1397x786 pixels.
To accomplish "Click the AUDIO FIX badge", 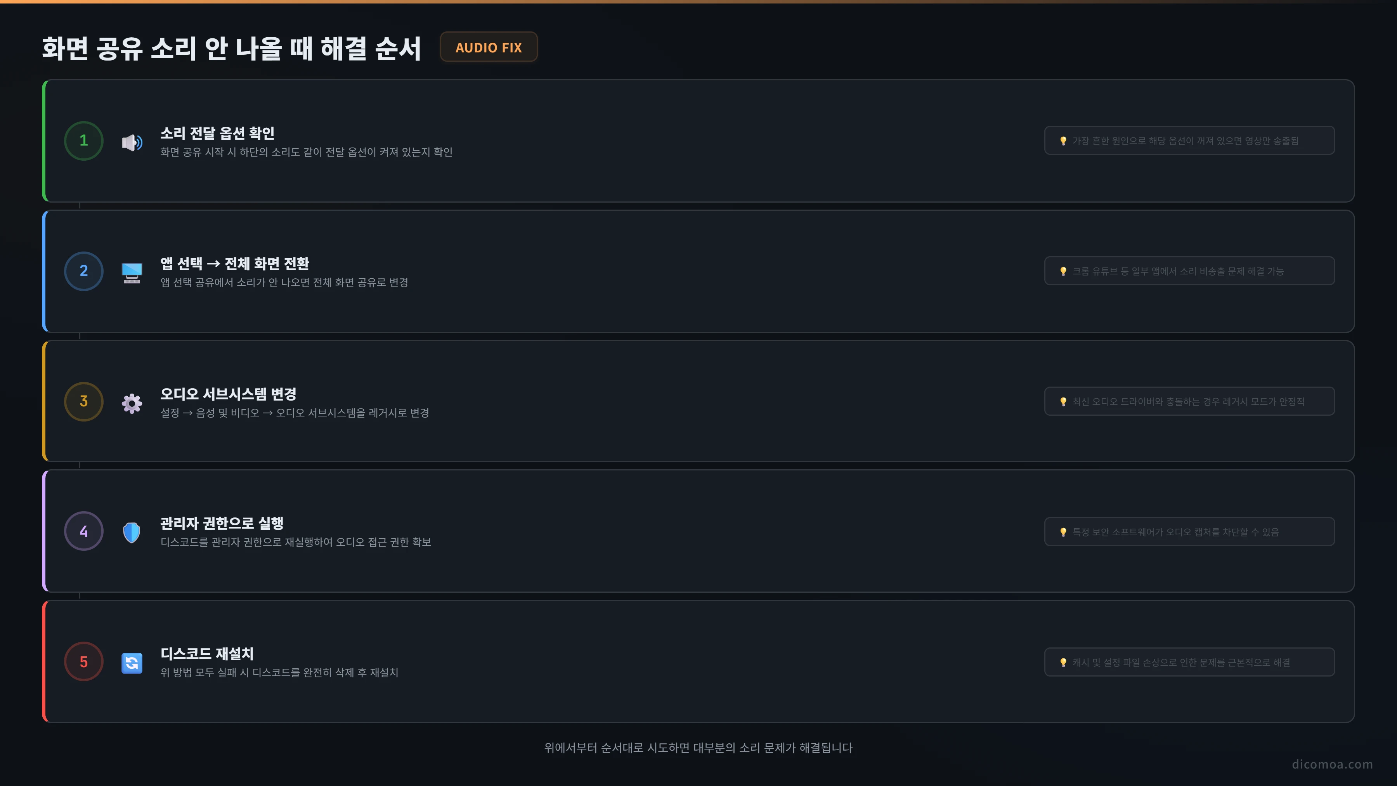I will click(x=489, y=47).
